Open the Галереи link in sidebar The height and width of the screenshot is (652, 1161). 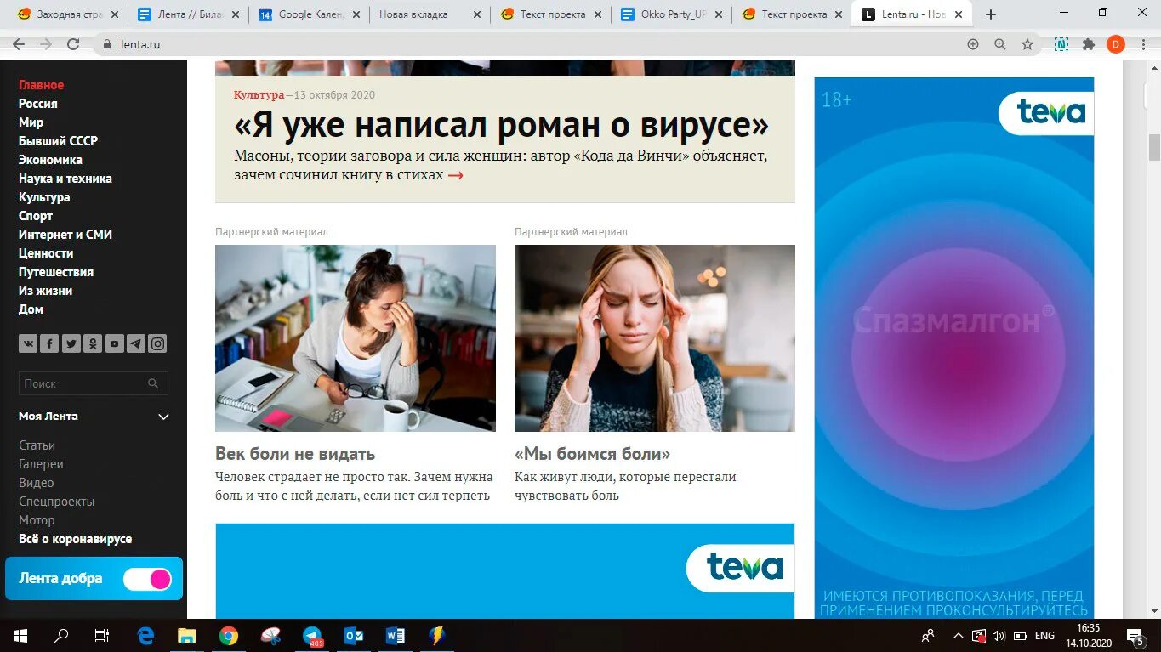click(x=41, y=464)
